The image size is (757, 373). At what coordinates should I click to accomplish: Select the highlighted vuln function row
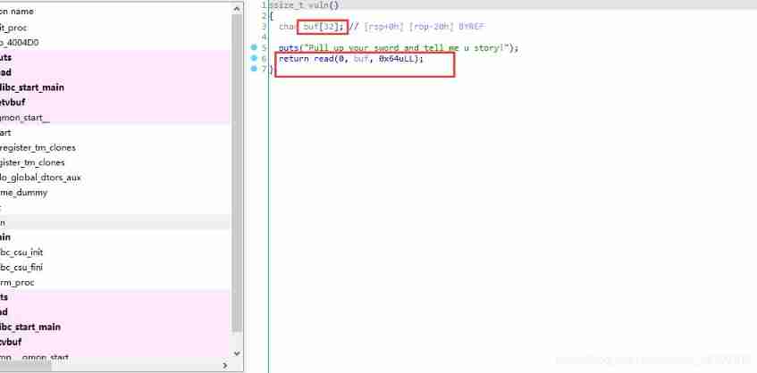click(115, 222)
